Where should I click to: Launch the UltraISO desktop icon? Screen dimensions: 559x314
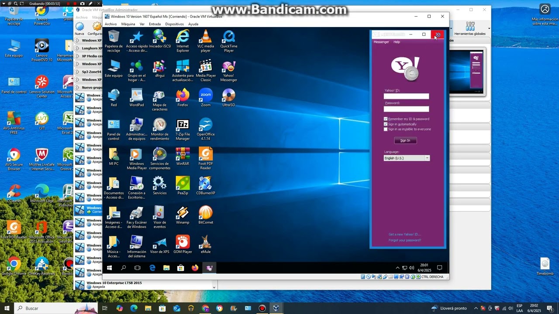coord(228,98)
